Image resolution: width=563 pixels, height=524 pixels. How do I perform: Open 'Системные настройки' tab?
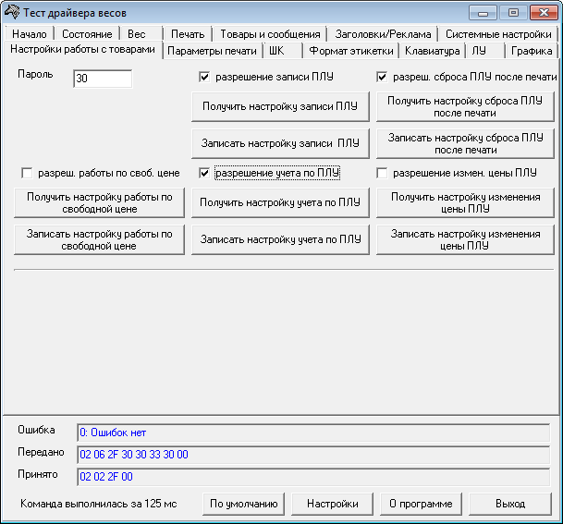[x=498, y=34]
